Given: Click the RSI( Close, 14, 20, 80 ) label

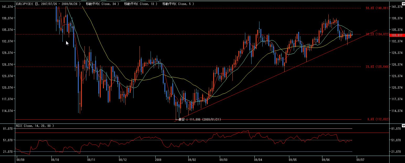Looking at the screenshot, I should coord(35,126).
